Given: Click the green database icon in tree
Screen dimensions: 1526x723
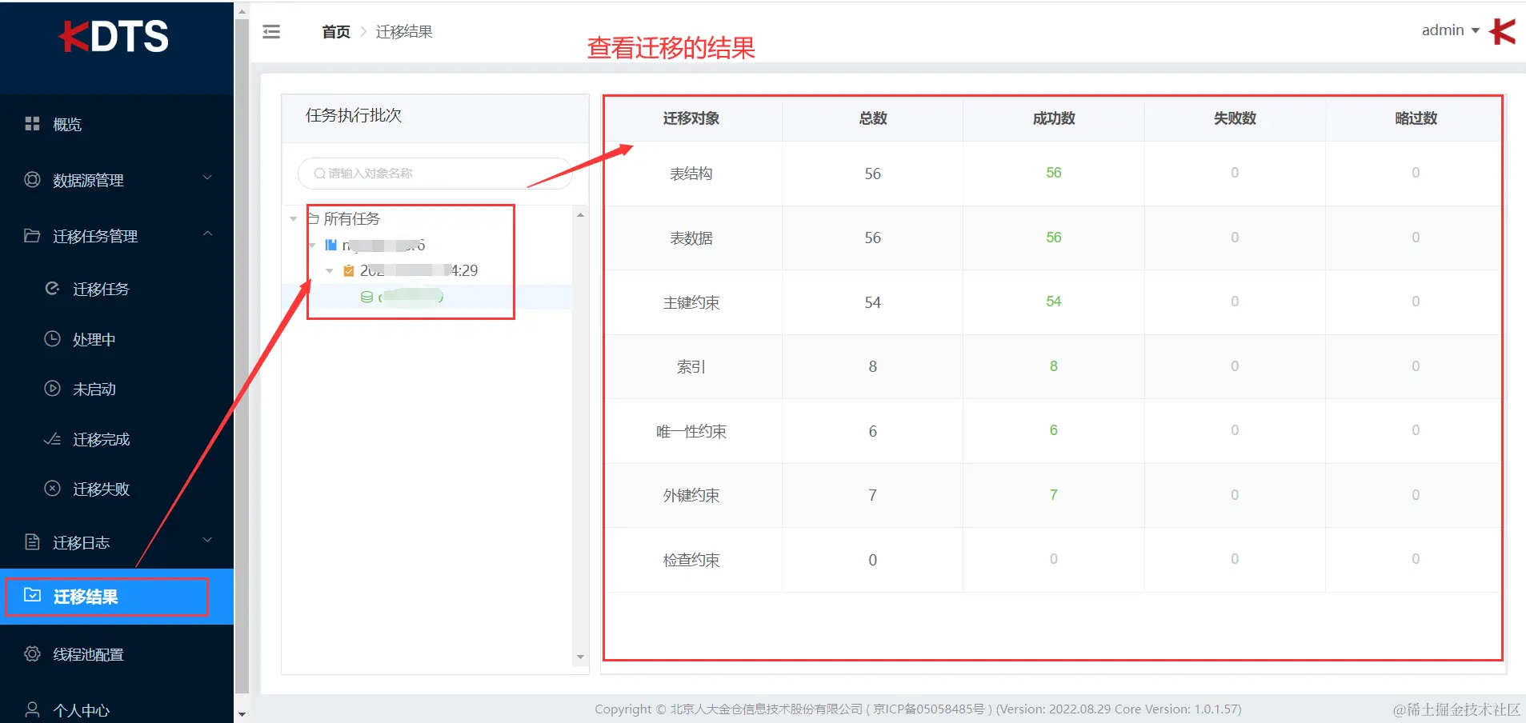Looking at the screenshot, I should point(366,297).
